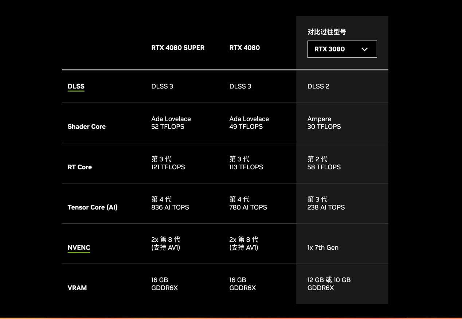
Task: Open the RTX 3080 comparison dropdown
Action: [x=342, y=49]
